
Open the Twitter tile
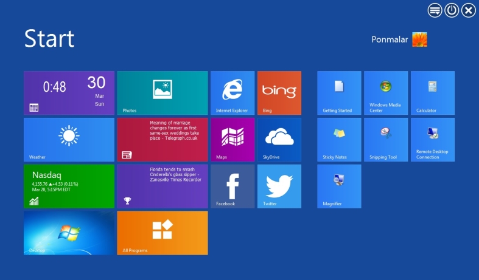point(279,186)
